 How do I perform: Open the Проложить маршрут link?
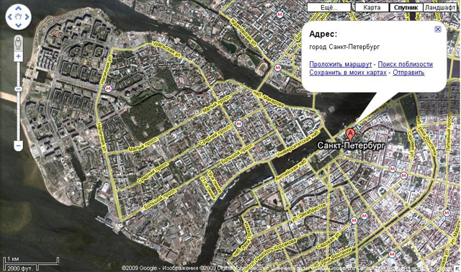[341, 64]
